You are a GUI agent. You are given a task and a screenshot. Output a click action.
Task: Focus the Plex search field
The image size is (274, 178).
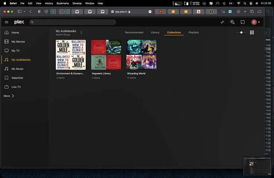tap(73, 22)
